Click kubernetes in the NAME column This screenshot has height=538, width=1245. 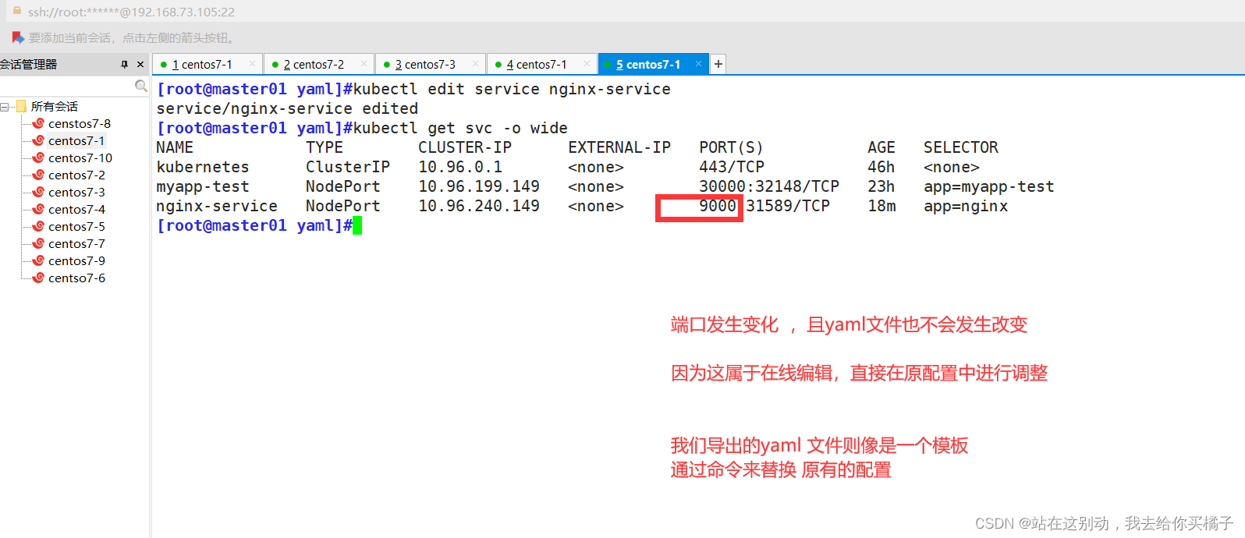[203, 167]
